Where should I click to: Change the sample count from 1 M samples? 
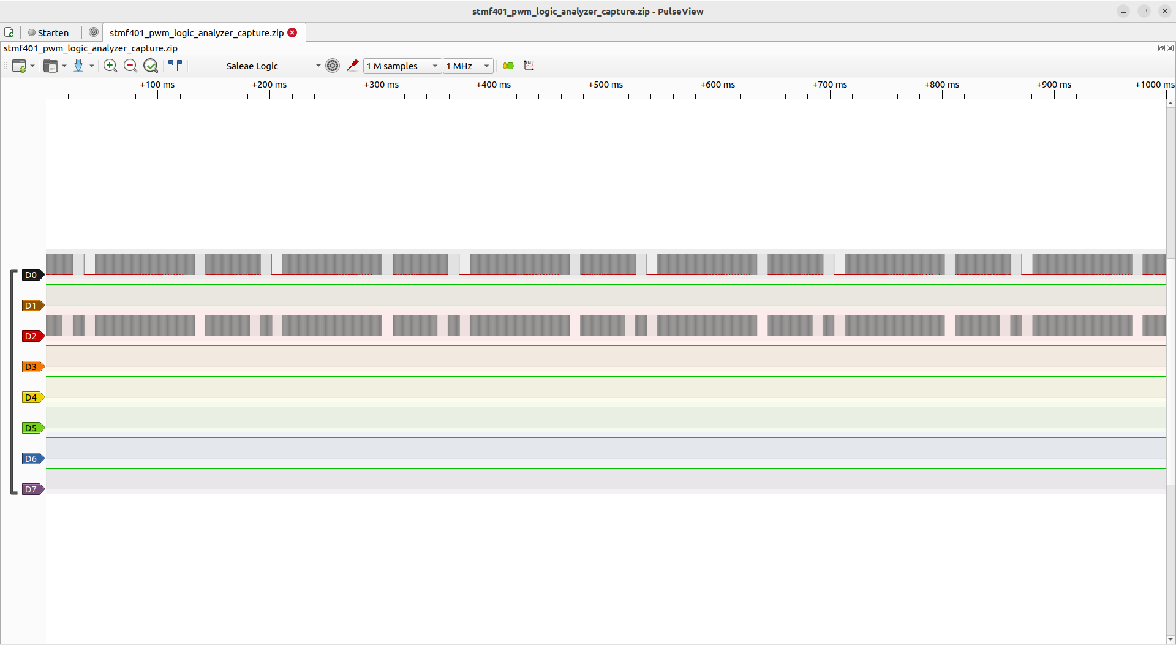[401, 66]
